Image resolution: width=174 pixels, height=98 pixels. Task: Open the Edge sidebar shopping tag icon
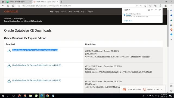[x=171, y=15]
